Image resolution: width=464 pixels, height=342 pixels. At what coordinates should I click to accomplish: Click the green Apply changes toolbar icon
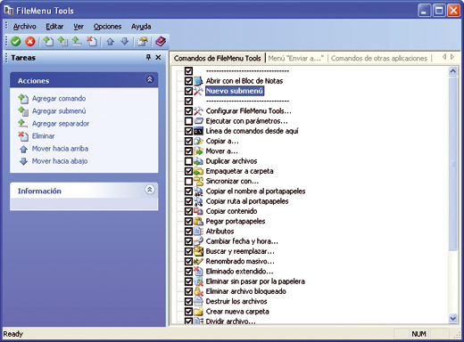pyautogui.click(x=16, y=42)
